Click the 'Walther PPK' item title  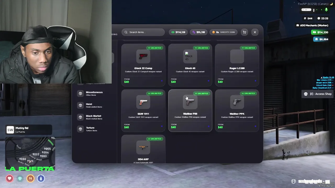click(237, 114)
